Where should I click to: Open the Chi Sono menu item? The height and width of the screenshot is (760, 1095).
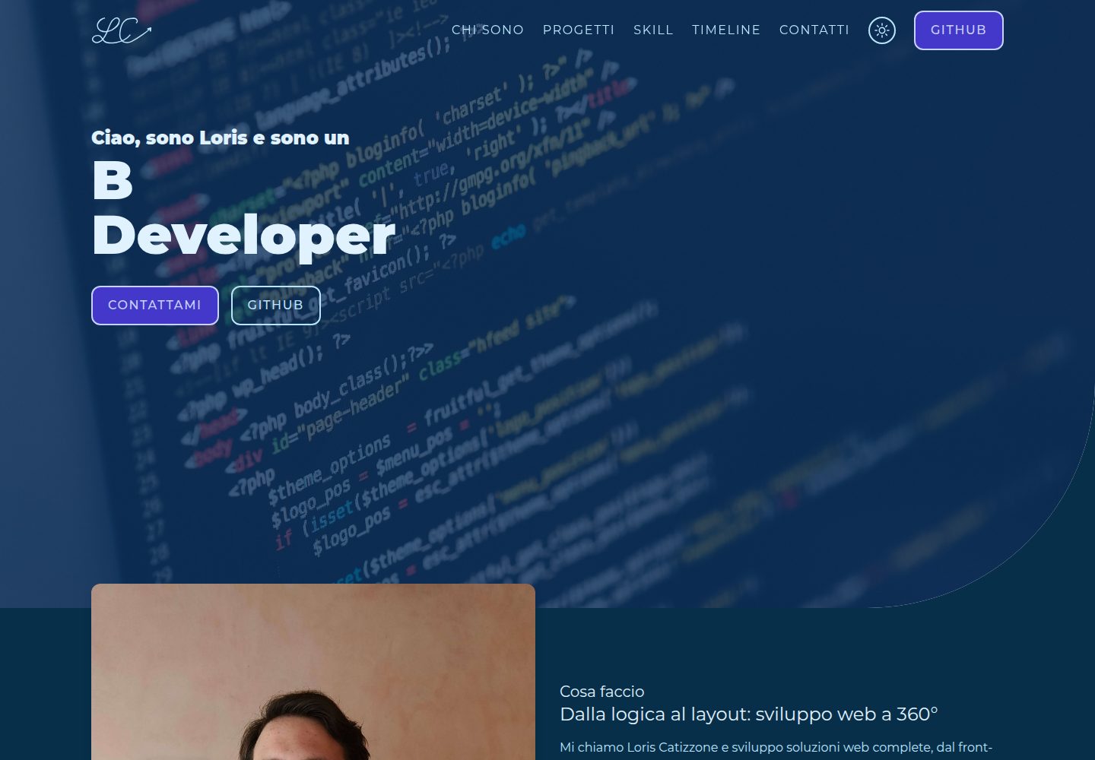[487, 30]
